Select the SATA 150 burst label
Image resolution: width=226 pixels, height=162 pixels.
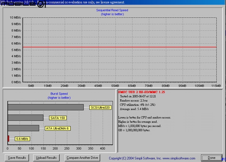[x=58, y=118]
